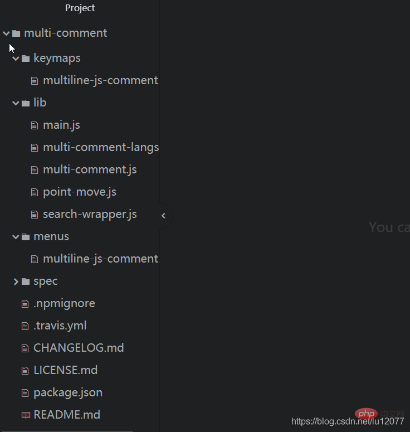This screenshot has height=432, width=410.
Task: Open the CHANGELOG.md file
Action: tap(79, 348)
